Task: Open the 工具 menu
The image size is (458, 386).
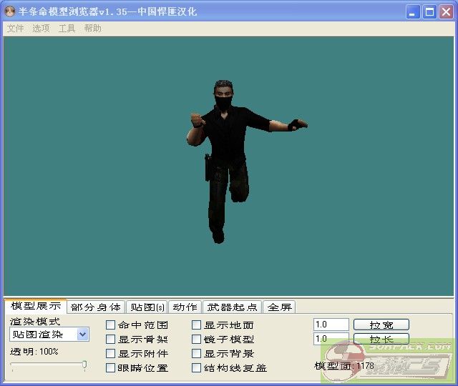Action: [67, 29]
